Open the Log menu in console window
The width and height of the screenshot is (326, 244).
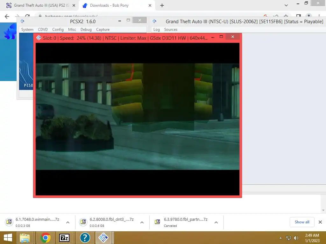tap(157, 30)
